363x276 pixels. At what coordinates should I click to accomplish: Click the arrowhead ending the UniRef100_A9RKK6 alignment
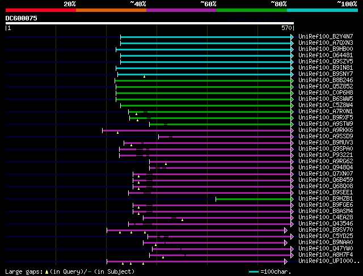(x=292, y=131)
